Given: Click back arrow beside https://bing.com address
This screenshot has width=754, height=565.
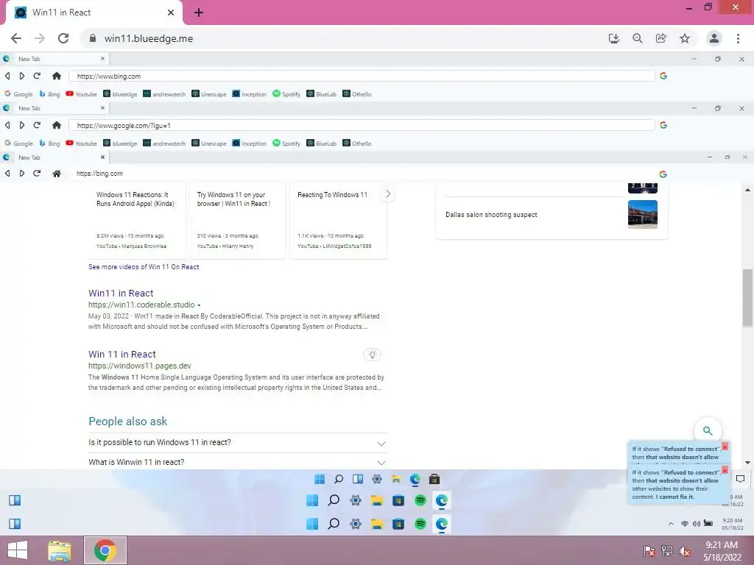Looking at the screenshot, I should coord(7,174).
